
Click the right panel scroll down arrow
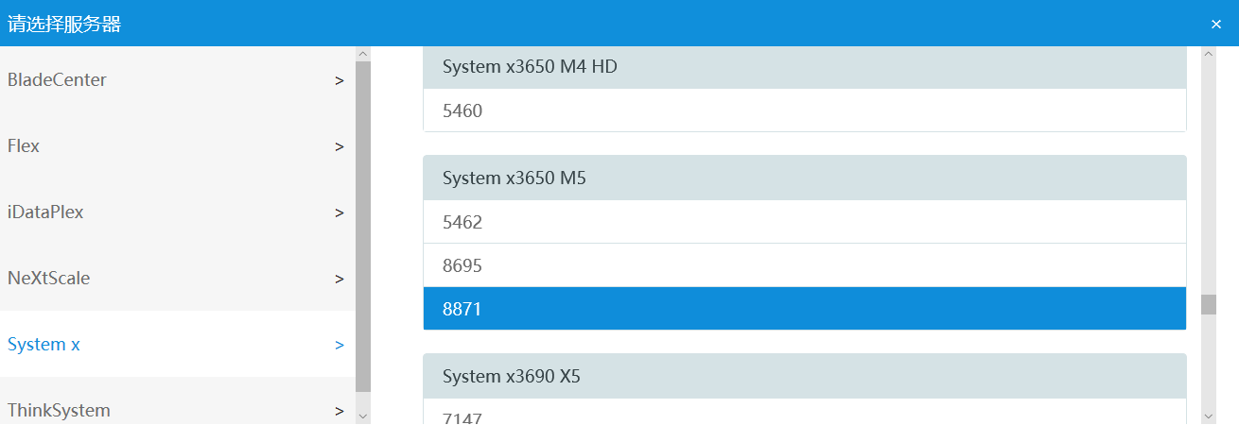(1208, 416)
